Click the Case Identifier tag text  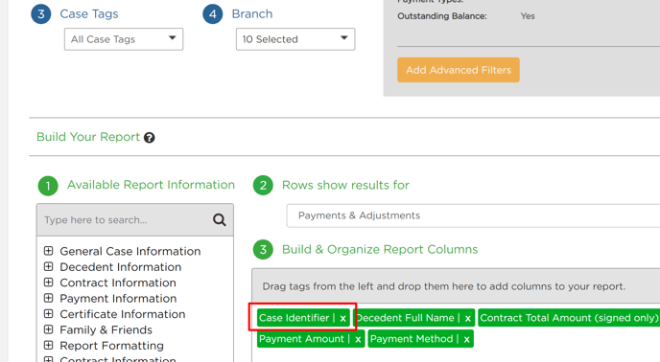coord(294,318)
